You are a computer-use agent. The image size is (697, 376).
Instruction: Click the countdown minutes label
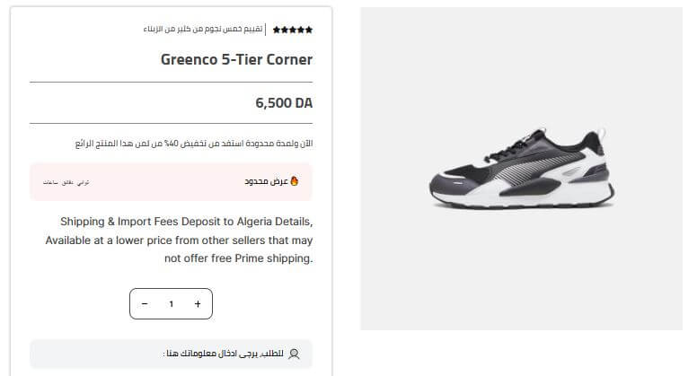coord(66,182)
